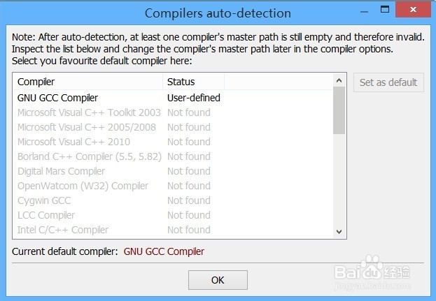Click the vertical scrollbar thumb

[339, 110]
